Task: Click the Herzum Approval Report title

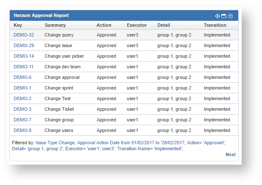Action: coord(41,15)
